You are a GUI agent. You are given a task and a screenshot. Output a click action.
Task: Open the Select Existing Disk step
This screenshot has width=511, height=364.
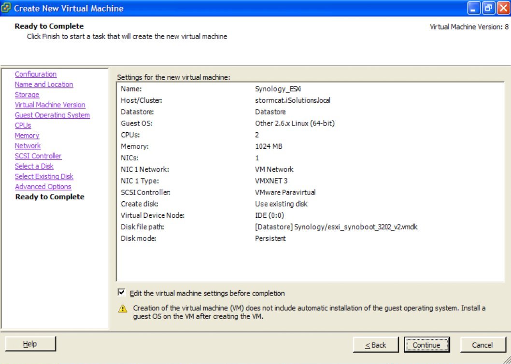tap(44, 176)
